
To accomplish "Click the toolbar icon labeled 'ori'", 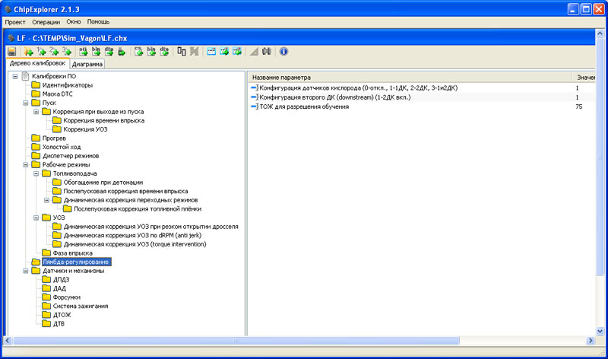I will (x=84, y=52).
